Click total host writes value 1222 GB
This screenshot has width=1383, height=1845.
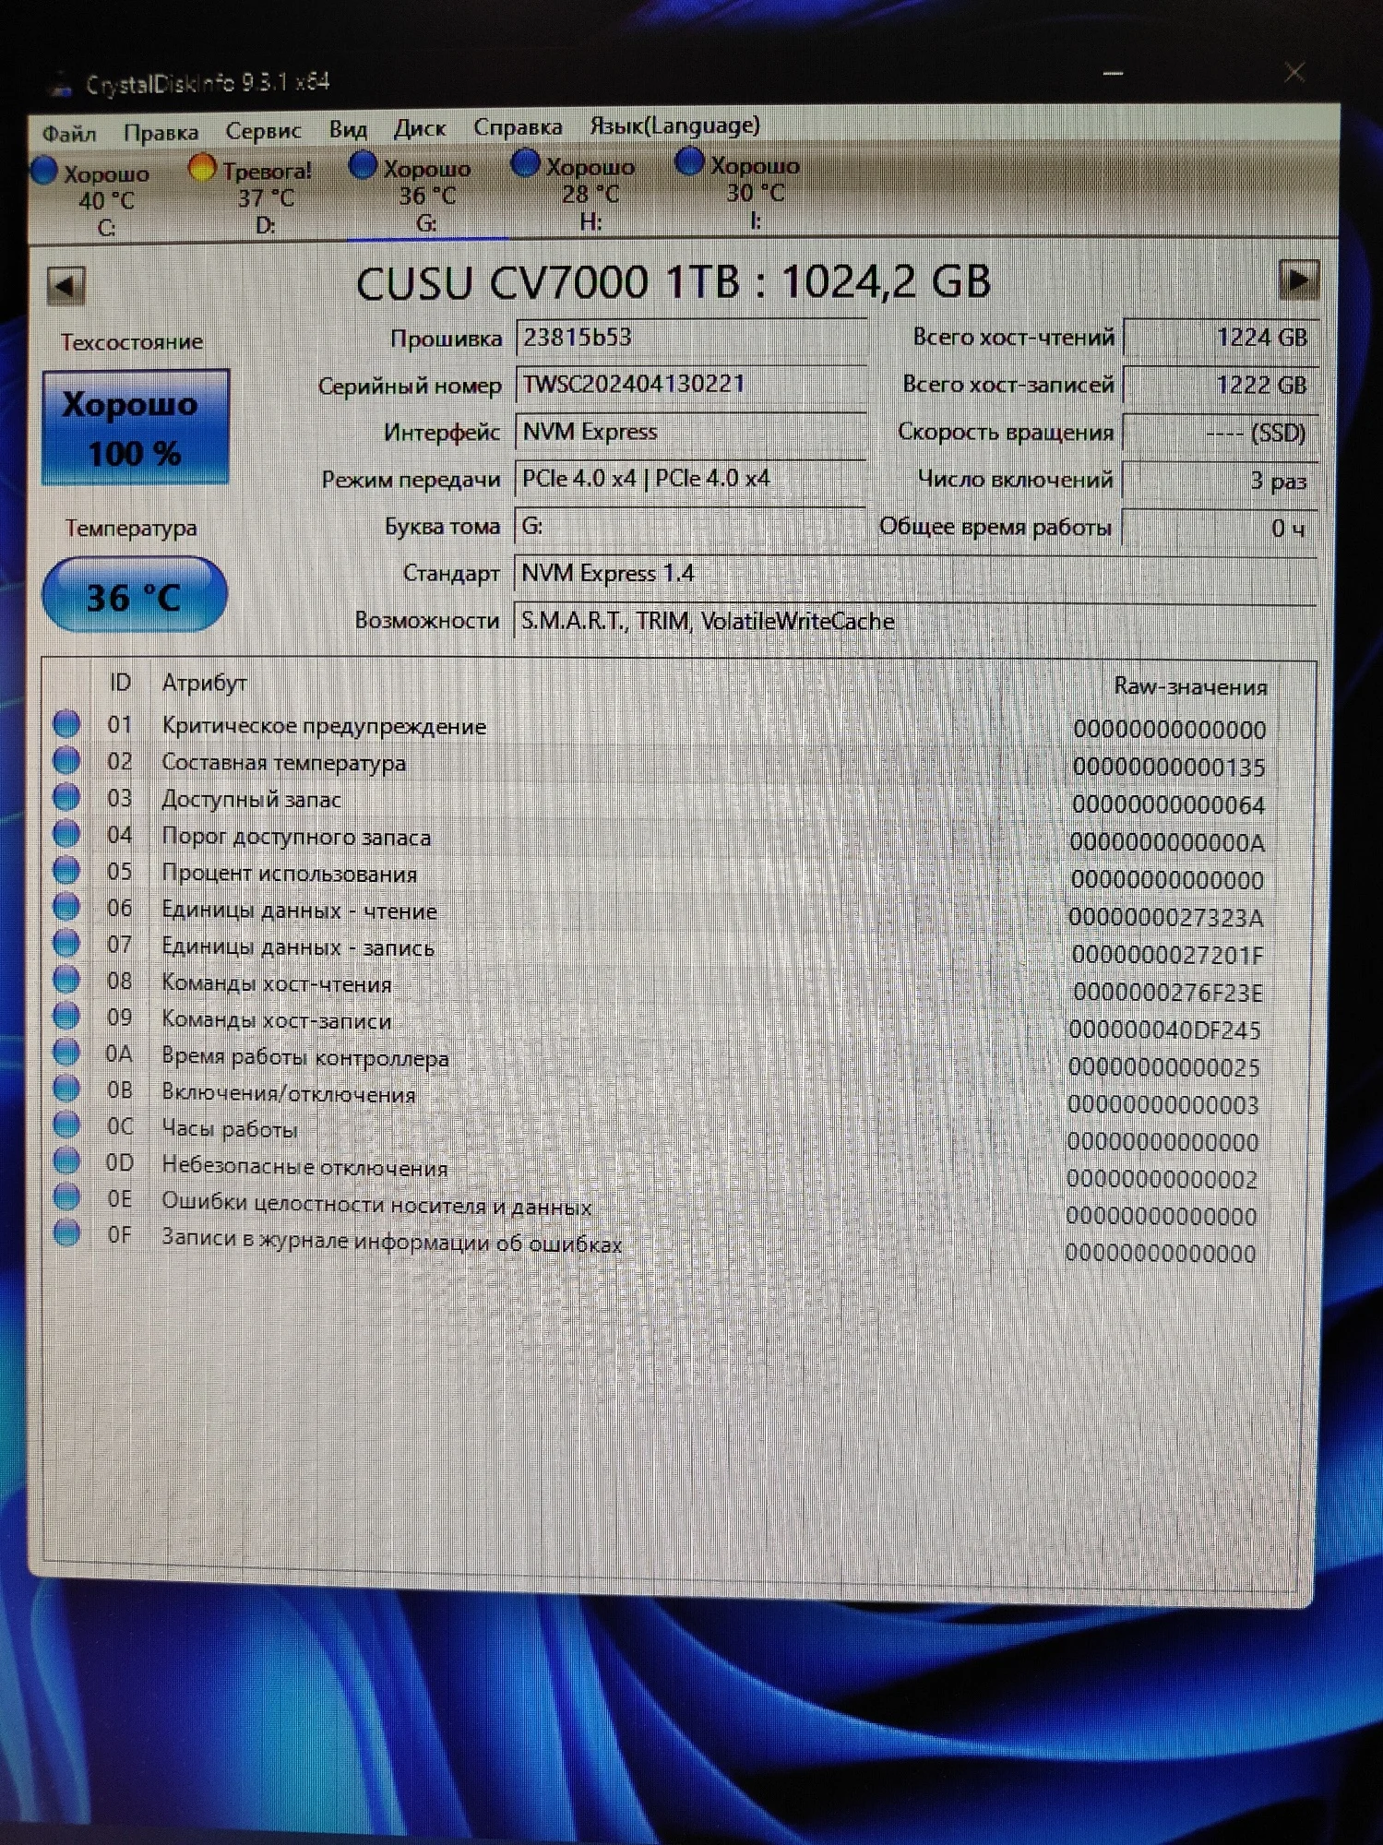pos(1220,386)
